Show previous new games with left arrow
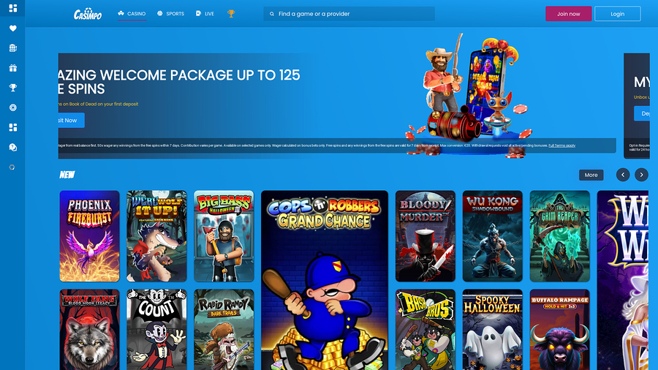 pyautogui.click(x=623, y=175)
